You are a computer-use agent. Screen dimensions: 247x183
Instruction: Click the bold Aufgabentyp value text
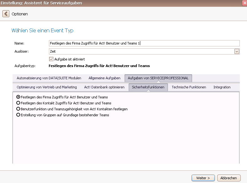(x=99, y=66)
